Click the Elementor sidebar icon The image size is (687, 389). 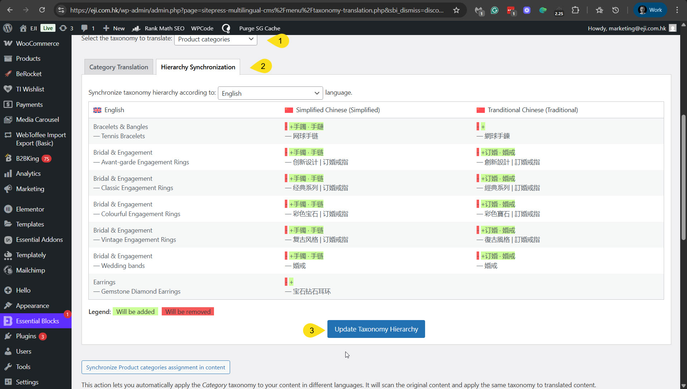tap(8, 209)
